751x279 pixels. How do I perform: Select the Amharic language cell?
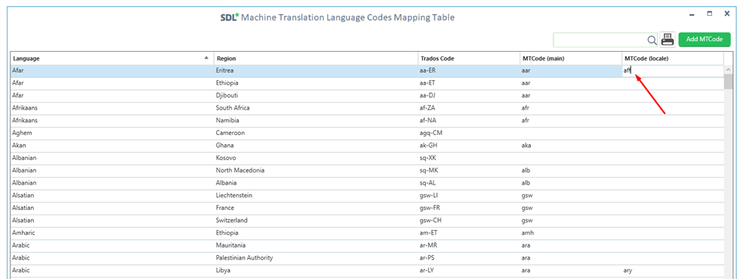(x=112, y=232)
